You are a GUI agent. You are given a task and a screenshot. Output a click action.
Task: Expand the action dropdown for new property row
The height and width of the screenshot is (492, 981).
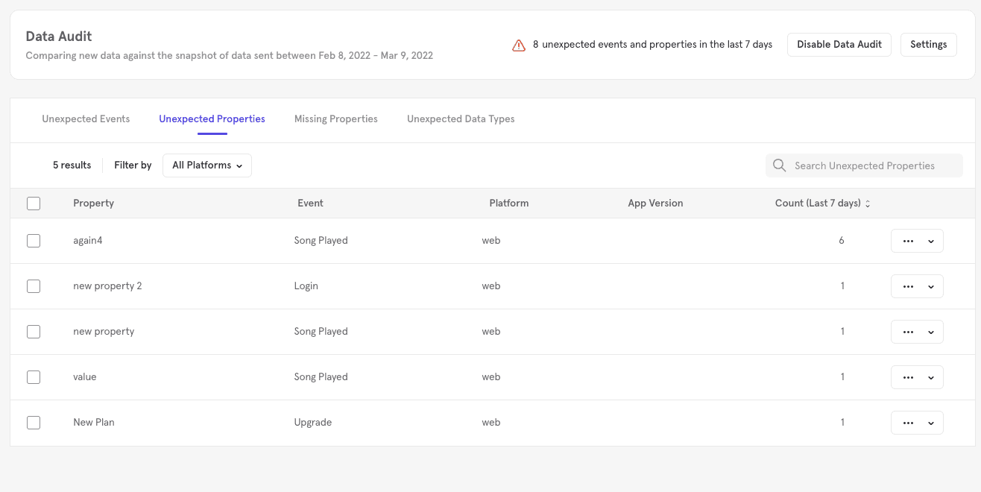pyautogui.click(x=930, y=332)
